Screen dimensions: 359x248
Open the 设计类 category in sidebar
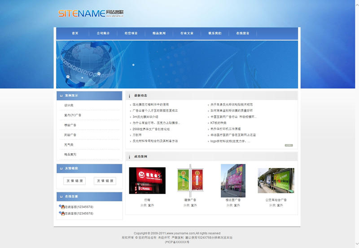tap(69, 105)
